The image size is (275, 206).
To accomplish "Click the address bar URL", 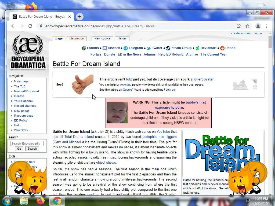I will click(x=100, y=26).
